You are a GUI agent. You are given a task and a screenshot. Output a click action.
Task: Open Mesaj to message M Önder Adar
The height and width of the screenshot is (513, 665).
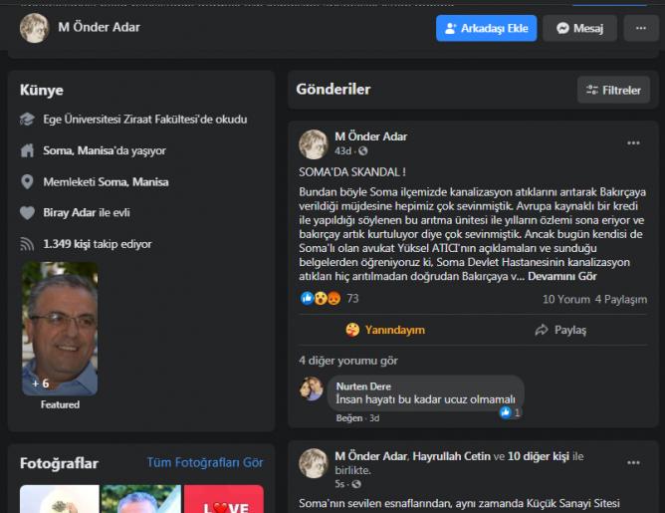click(x=579, y=28)
